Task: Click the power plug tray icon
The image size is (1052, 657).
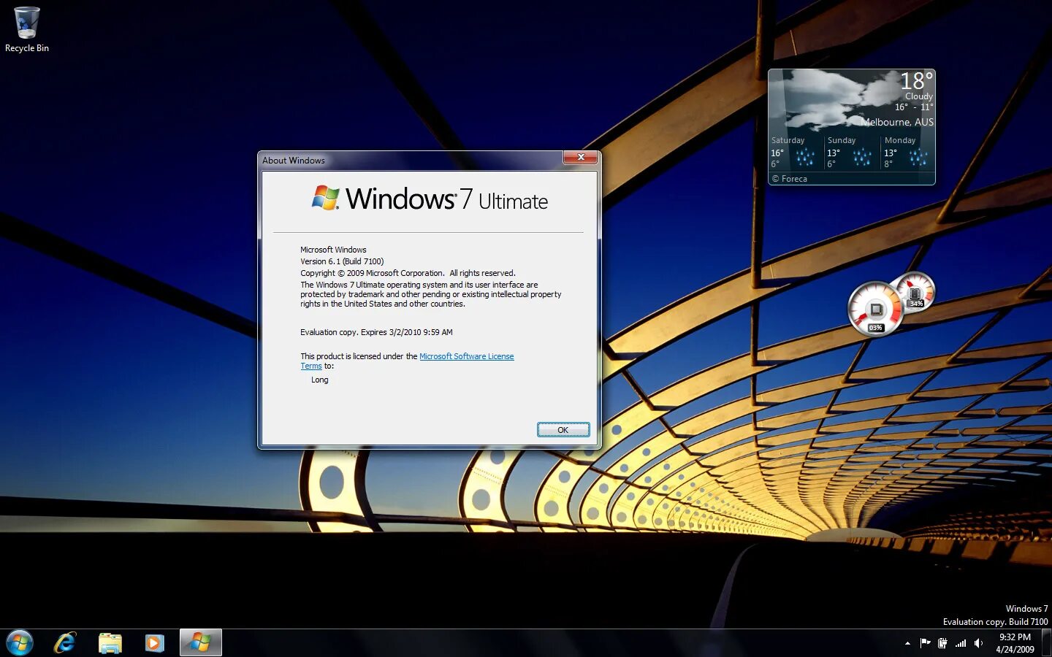Action: [942, 643]
